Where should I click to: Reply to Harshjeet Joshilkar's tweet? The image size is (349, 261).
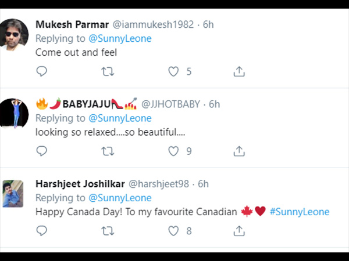coord(42,231)
